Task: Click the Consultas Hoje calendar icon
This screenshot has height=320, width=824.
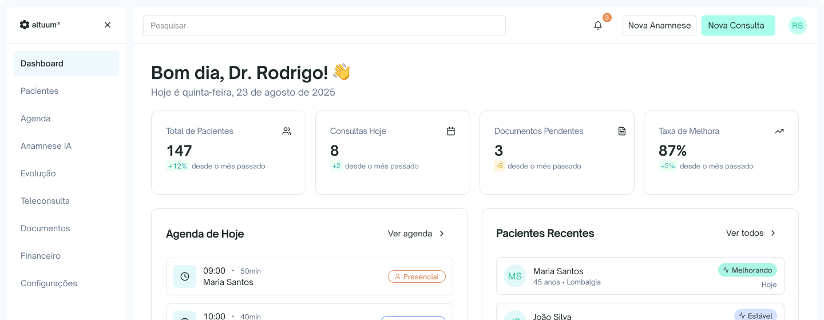Action: [451, 131]
